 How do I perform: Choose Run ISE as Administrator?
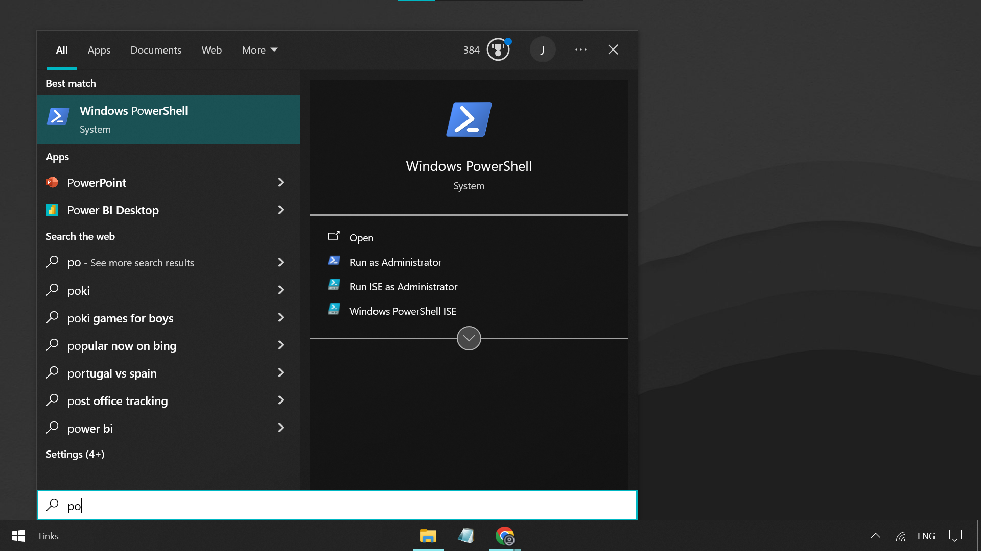pyautogui.click(x=403, y=287)
